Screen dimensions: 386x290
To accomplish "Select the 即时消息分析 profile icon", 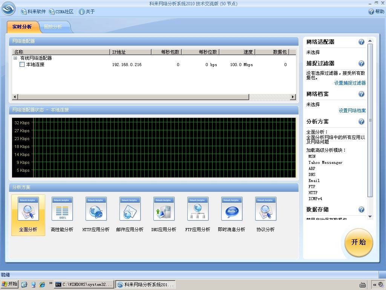I will point(232,215).
